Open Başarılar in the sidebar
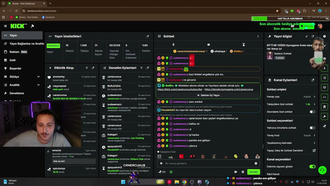This screenshot has height=186, width=330. pos(22,68)
